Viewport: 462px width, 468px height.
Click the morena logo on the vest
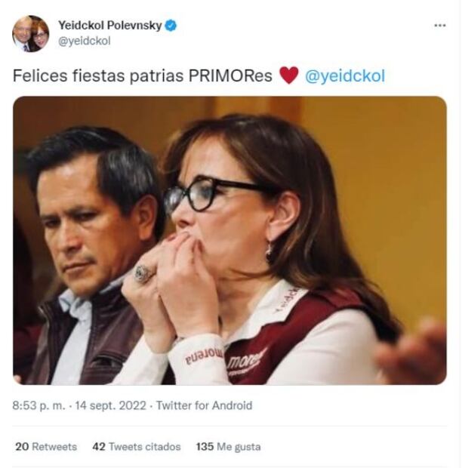246,359
